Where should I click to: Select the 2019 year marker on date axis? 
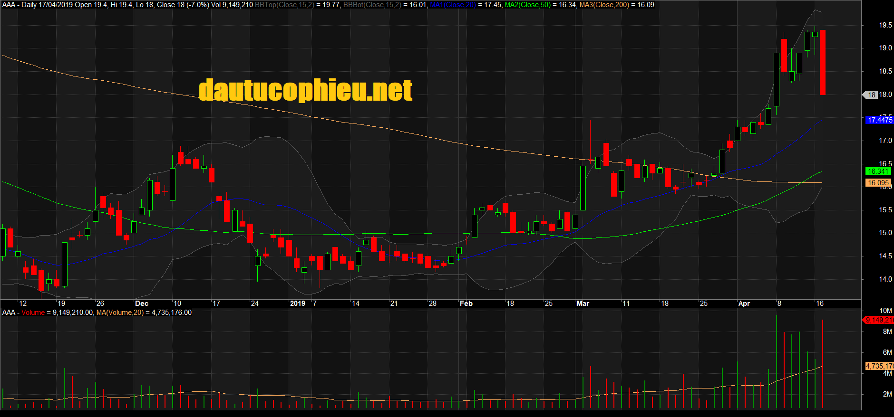[298, 303]
